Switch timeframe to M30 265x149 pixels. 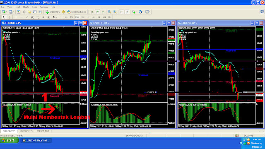[x=82, y=17]
